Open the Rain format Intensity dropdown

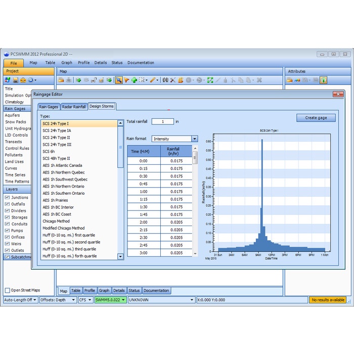point(194,139)
